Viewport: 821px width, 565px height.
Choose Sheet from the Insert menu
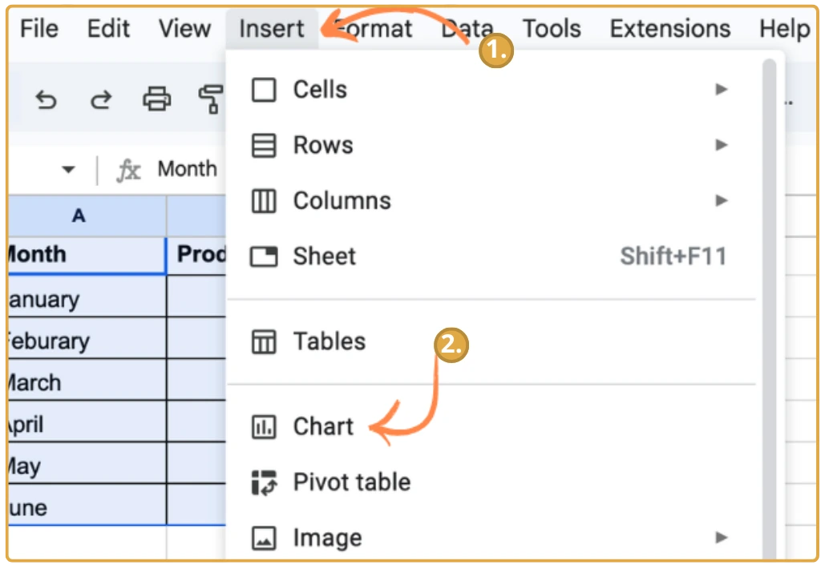click(324, 256)
